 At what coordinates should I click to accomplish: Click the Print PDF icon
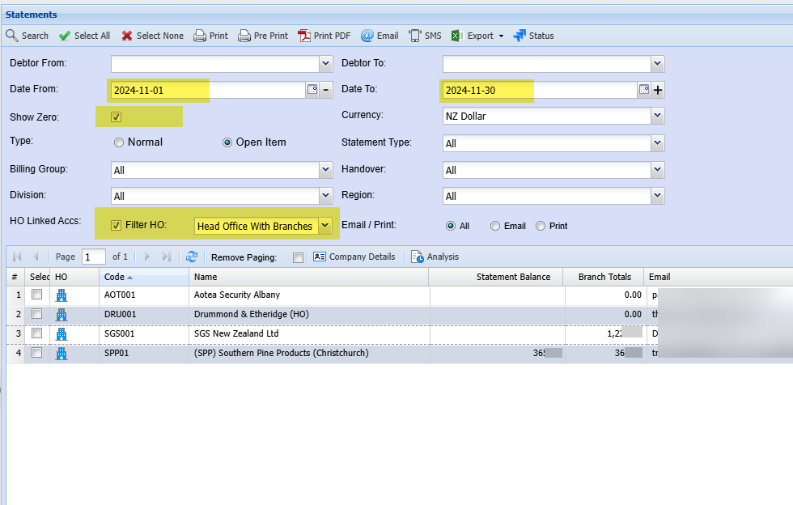[x=304, y=36]
